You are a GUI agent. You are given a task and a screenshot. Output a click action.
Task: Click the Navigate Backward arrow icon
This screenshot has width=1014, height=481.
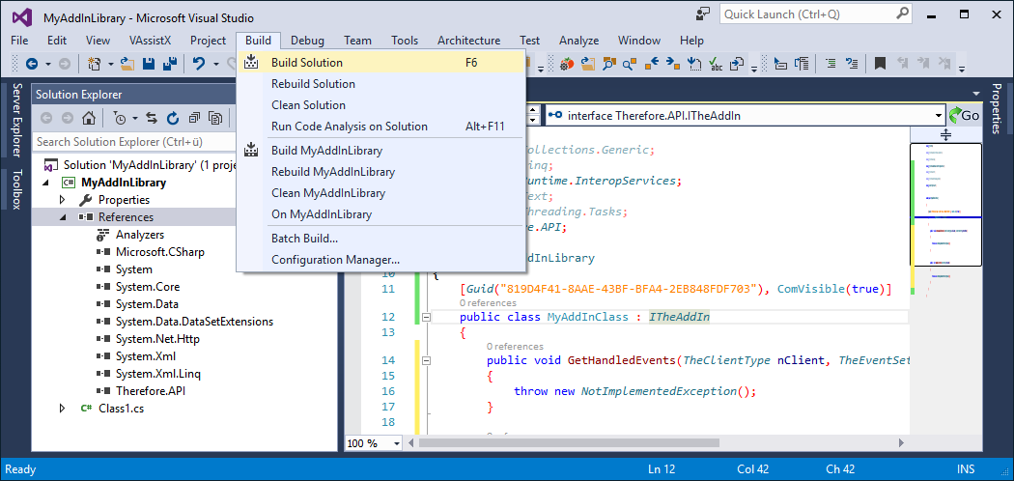[x=31, y=64]
